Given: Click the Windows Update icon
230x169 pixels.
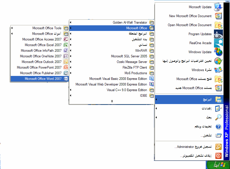Looking at the screenshot, I should (218, 52).
